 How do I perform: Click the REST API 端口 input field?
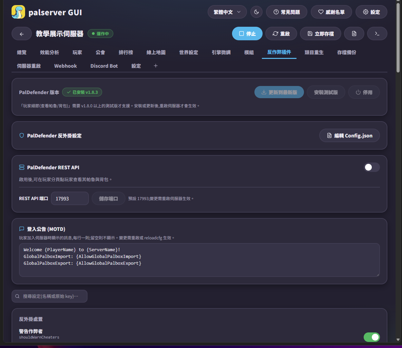tap(70, 199)
